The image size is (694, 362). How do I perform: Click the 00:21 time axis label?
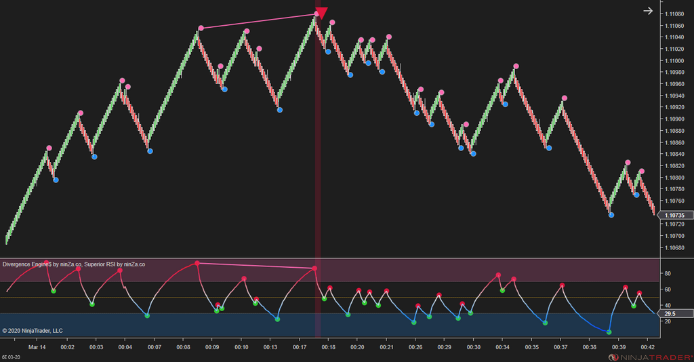tap(386, 347)
